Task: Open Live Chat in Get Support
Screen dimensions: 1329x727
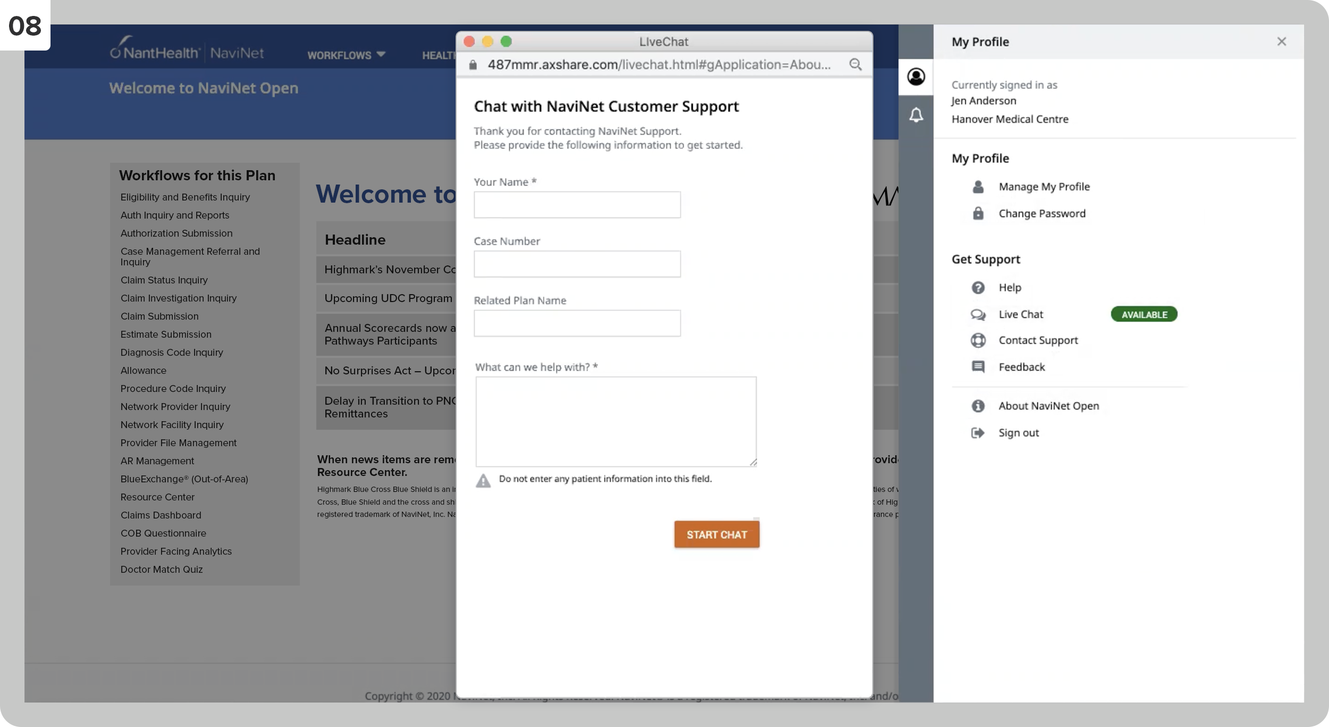Action: 1021,314
